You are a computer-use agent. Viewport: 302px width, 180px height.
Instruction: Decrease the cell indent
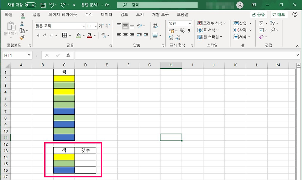click(139, 35)
